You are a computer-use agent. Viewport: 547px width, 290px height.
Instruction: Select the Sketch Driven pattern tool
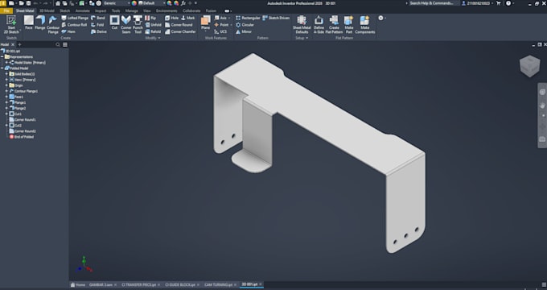[276, 18]
